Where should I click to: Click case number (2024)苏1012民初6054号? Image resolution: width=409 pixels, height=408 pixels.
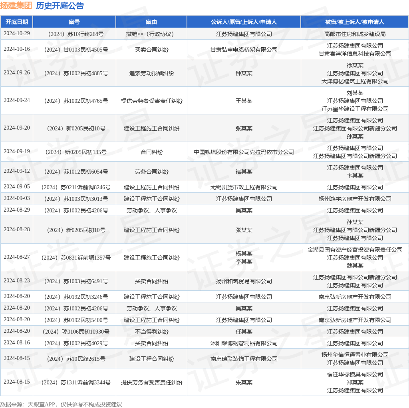pos(74,172)
